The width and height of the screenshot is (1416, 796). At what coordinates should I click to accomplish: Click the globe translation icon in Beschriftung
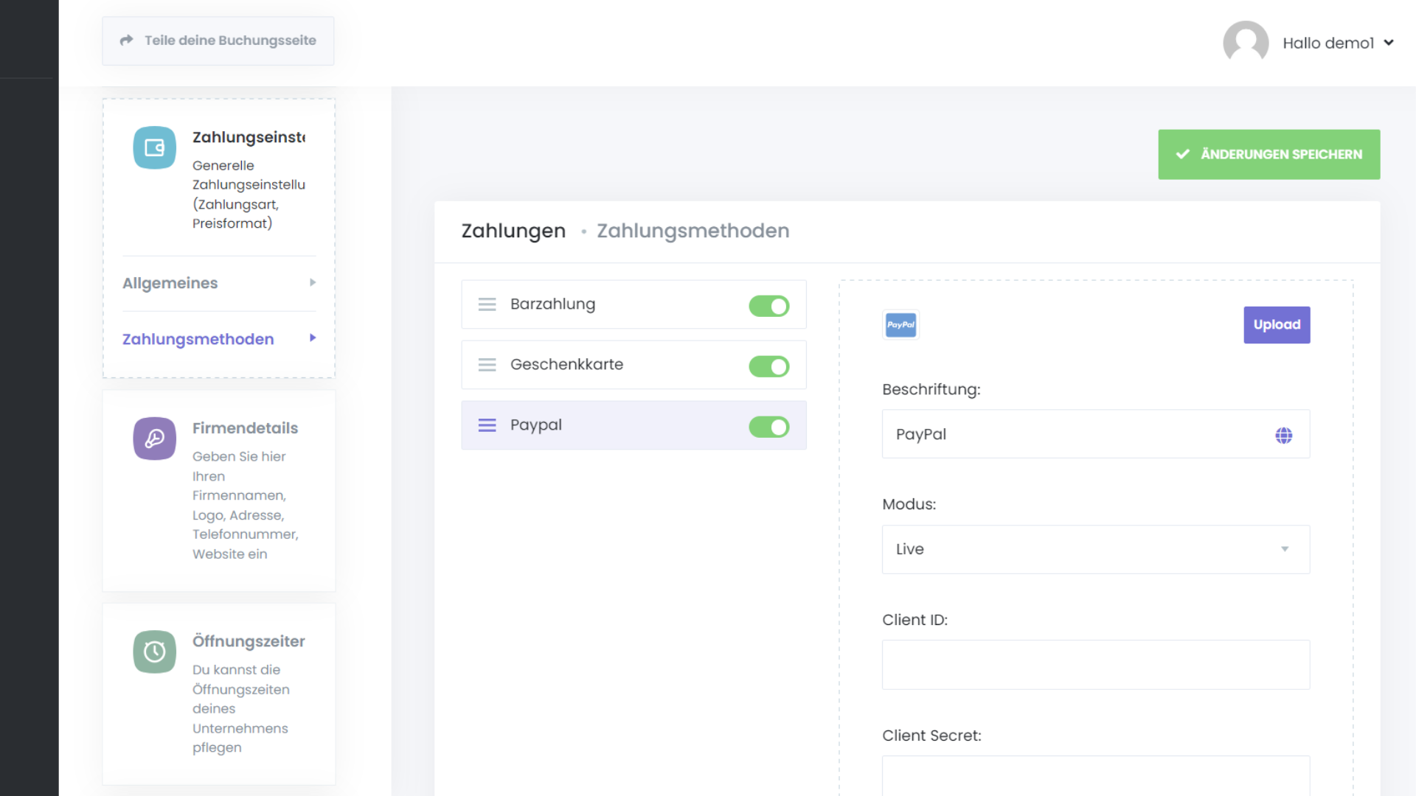1283,435
